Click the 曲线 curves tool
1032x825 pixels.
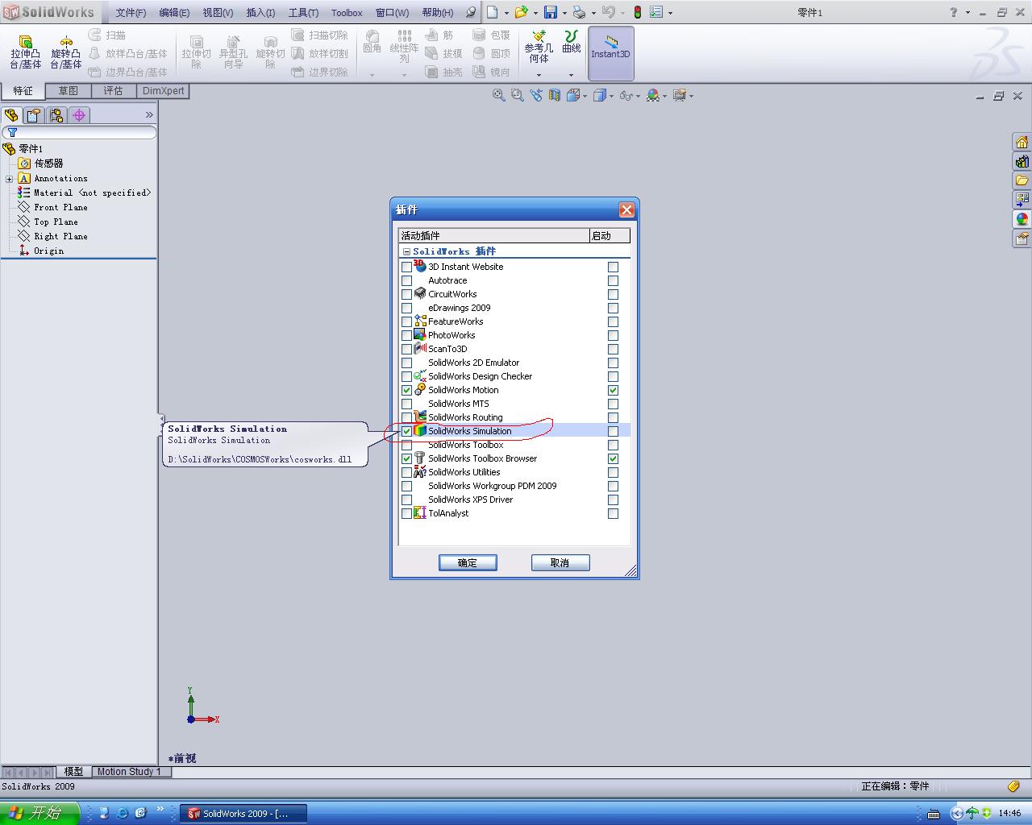572,42
